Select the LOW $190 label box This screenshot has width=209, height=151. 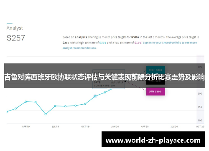pos(155,91)
